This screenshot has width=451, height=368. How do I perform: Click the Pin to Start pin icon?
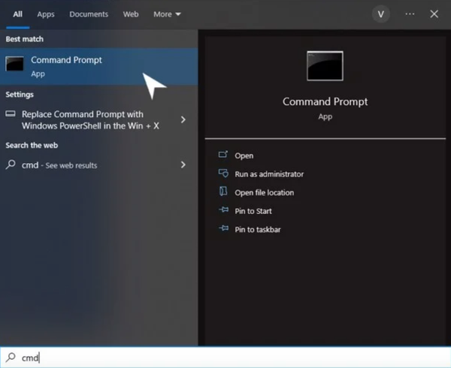(223, 210)
